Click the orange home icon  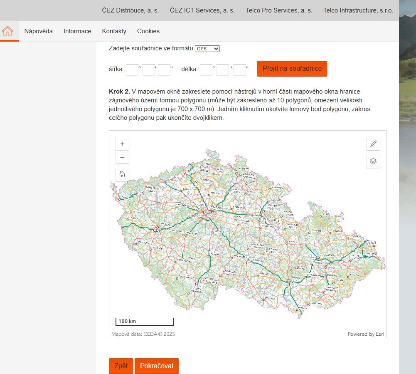point(8,31)
